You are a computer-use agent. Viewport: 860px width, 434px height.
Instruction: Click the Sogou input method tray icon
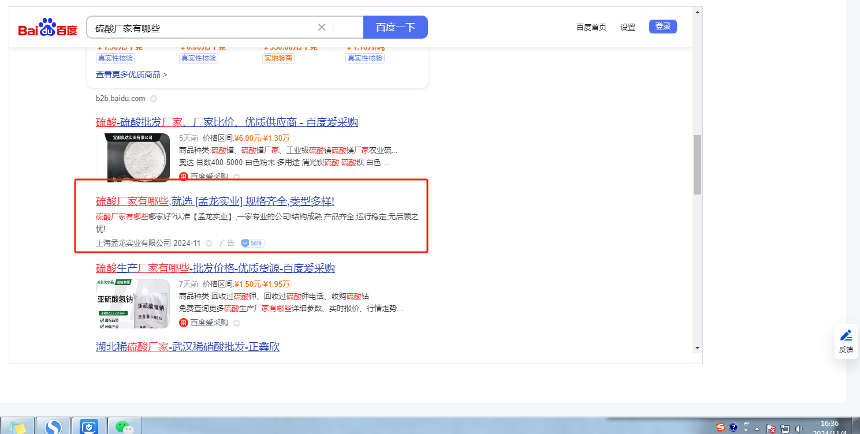pyautogui.click(x=720, y=428)
